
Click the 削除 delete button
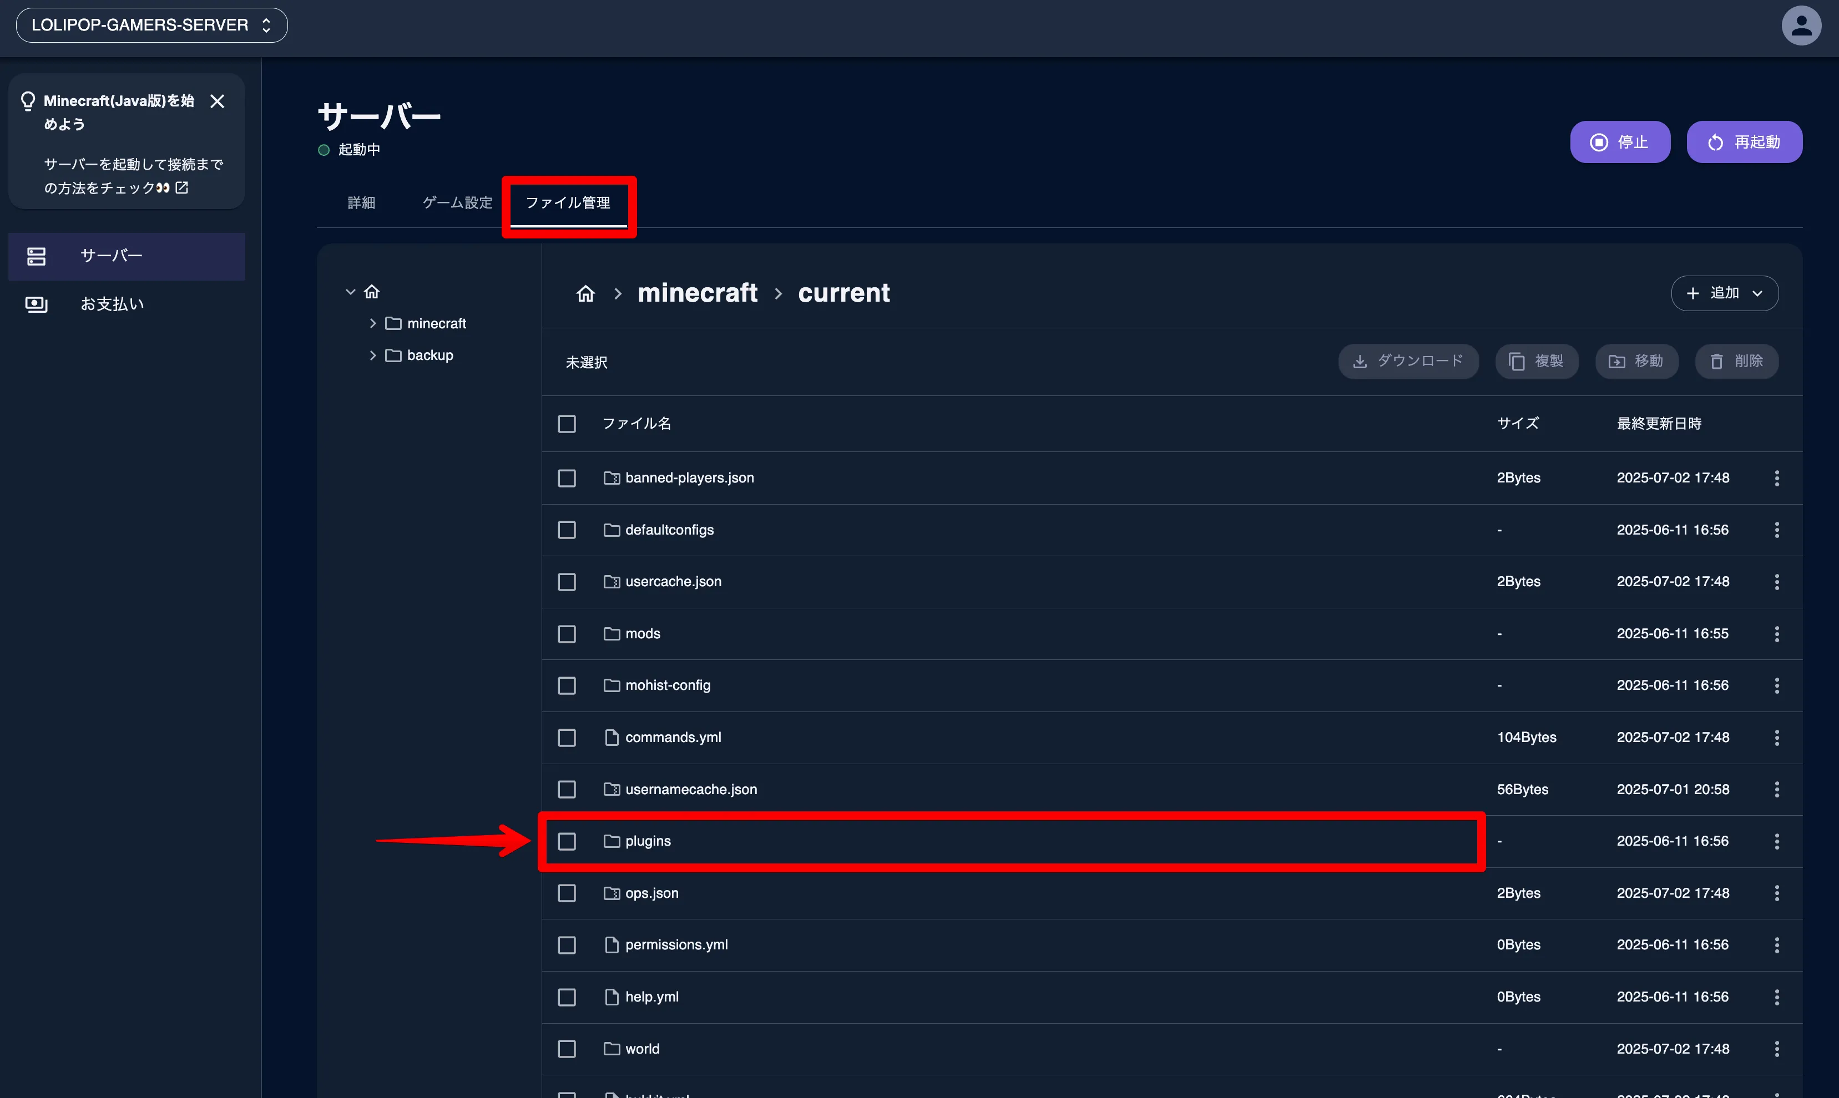click(1737, 361)
